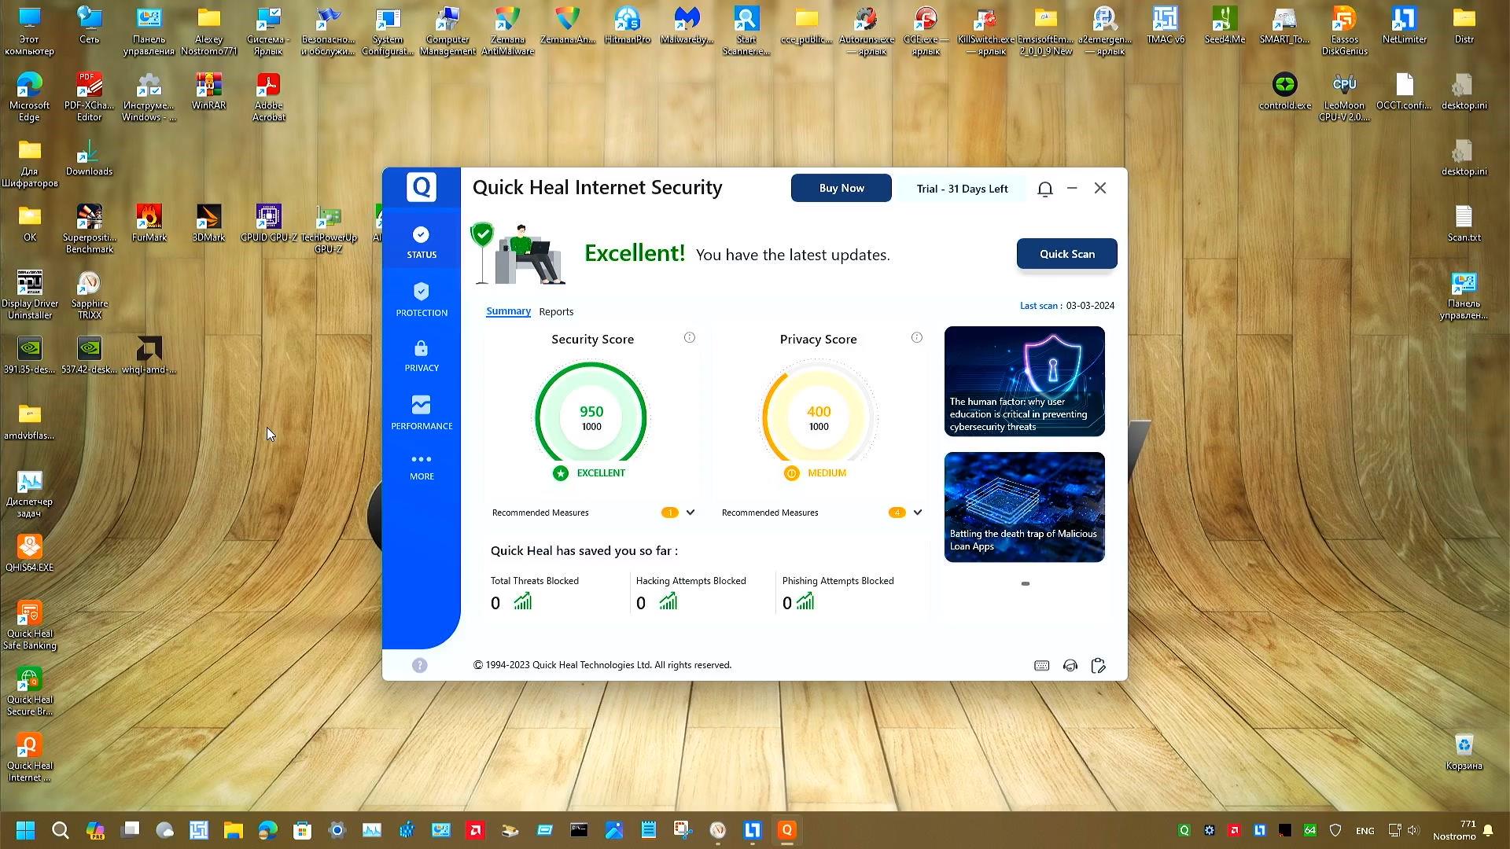Start a Quick Scan
Screen dimensions: 1510x849
1066,254
